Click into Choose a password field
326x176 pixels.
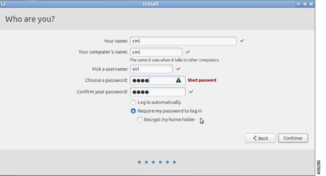coord(158,80)
